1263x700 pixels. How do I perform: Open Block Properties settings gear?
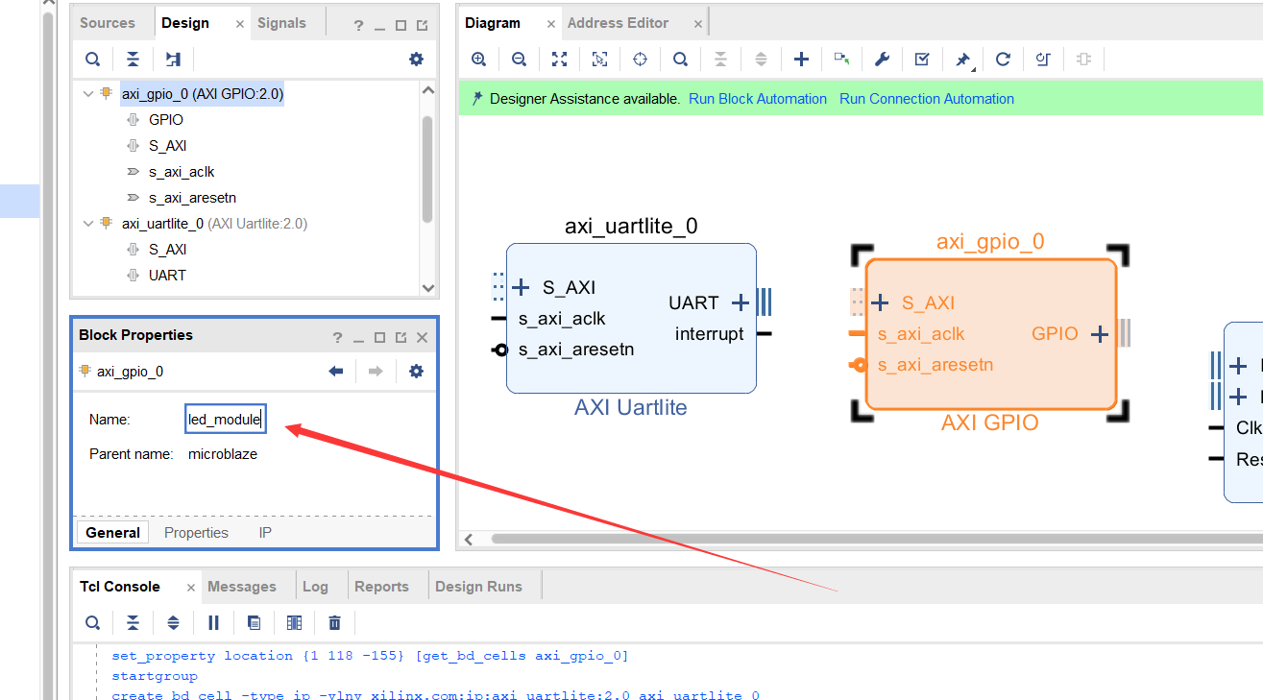click(416, 372)
